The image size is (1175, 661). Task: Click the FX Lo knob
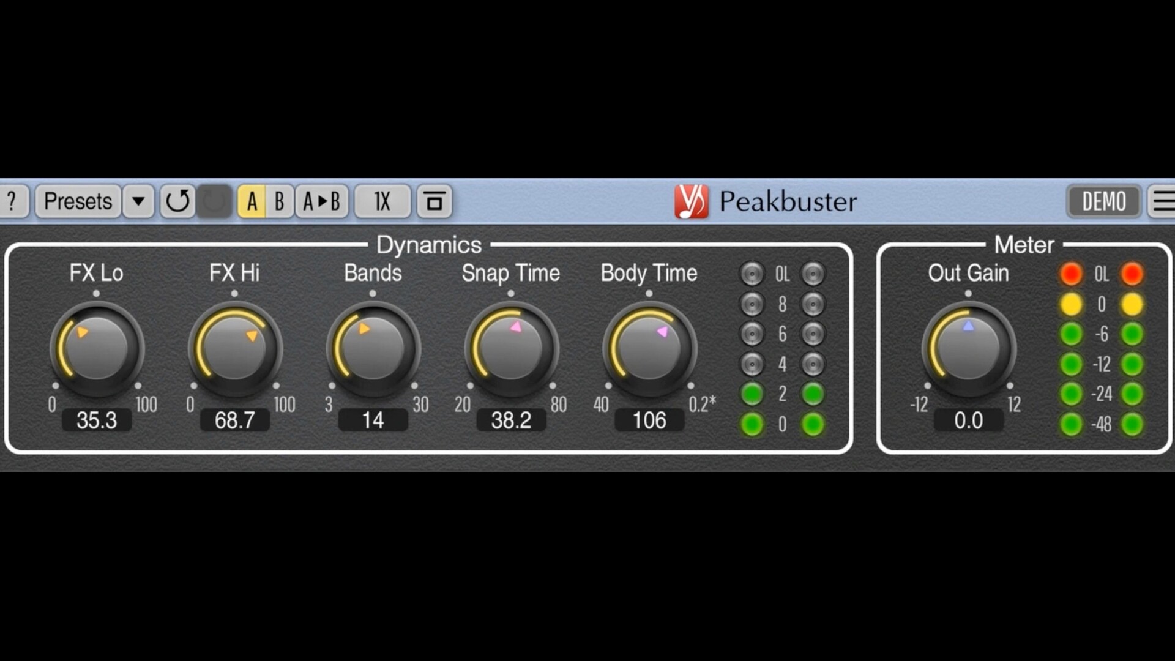click(x=97, y=349)
